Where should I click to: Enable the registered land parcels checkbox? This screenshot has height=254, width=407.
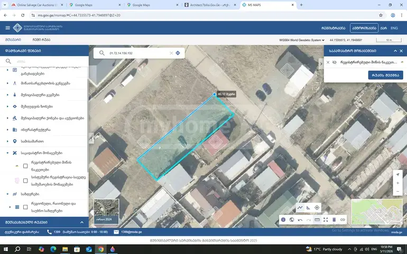(x=25, y=166)
